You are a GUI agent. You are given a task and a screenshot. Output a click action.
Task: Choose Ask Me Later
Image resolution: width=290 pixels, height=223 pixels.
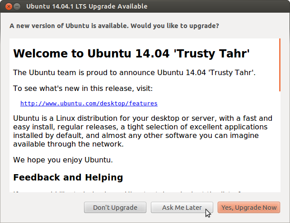click(182, 208)
